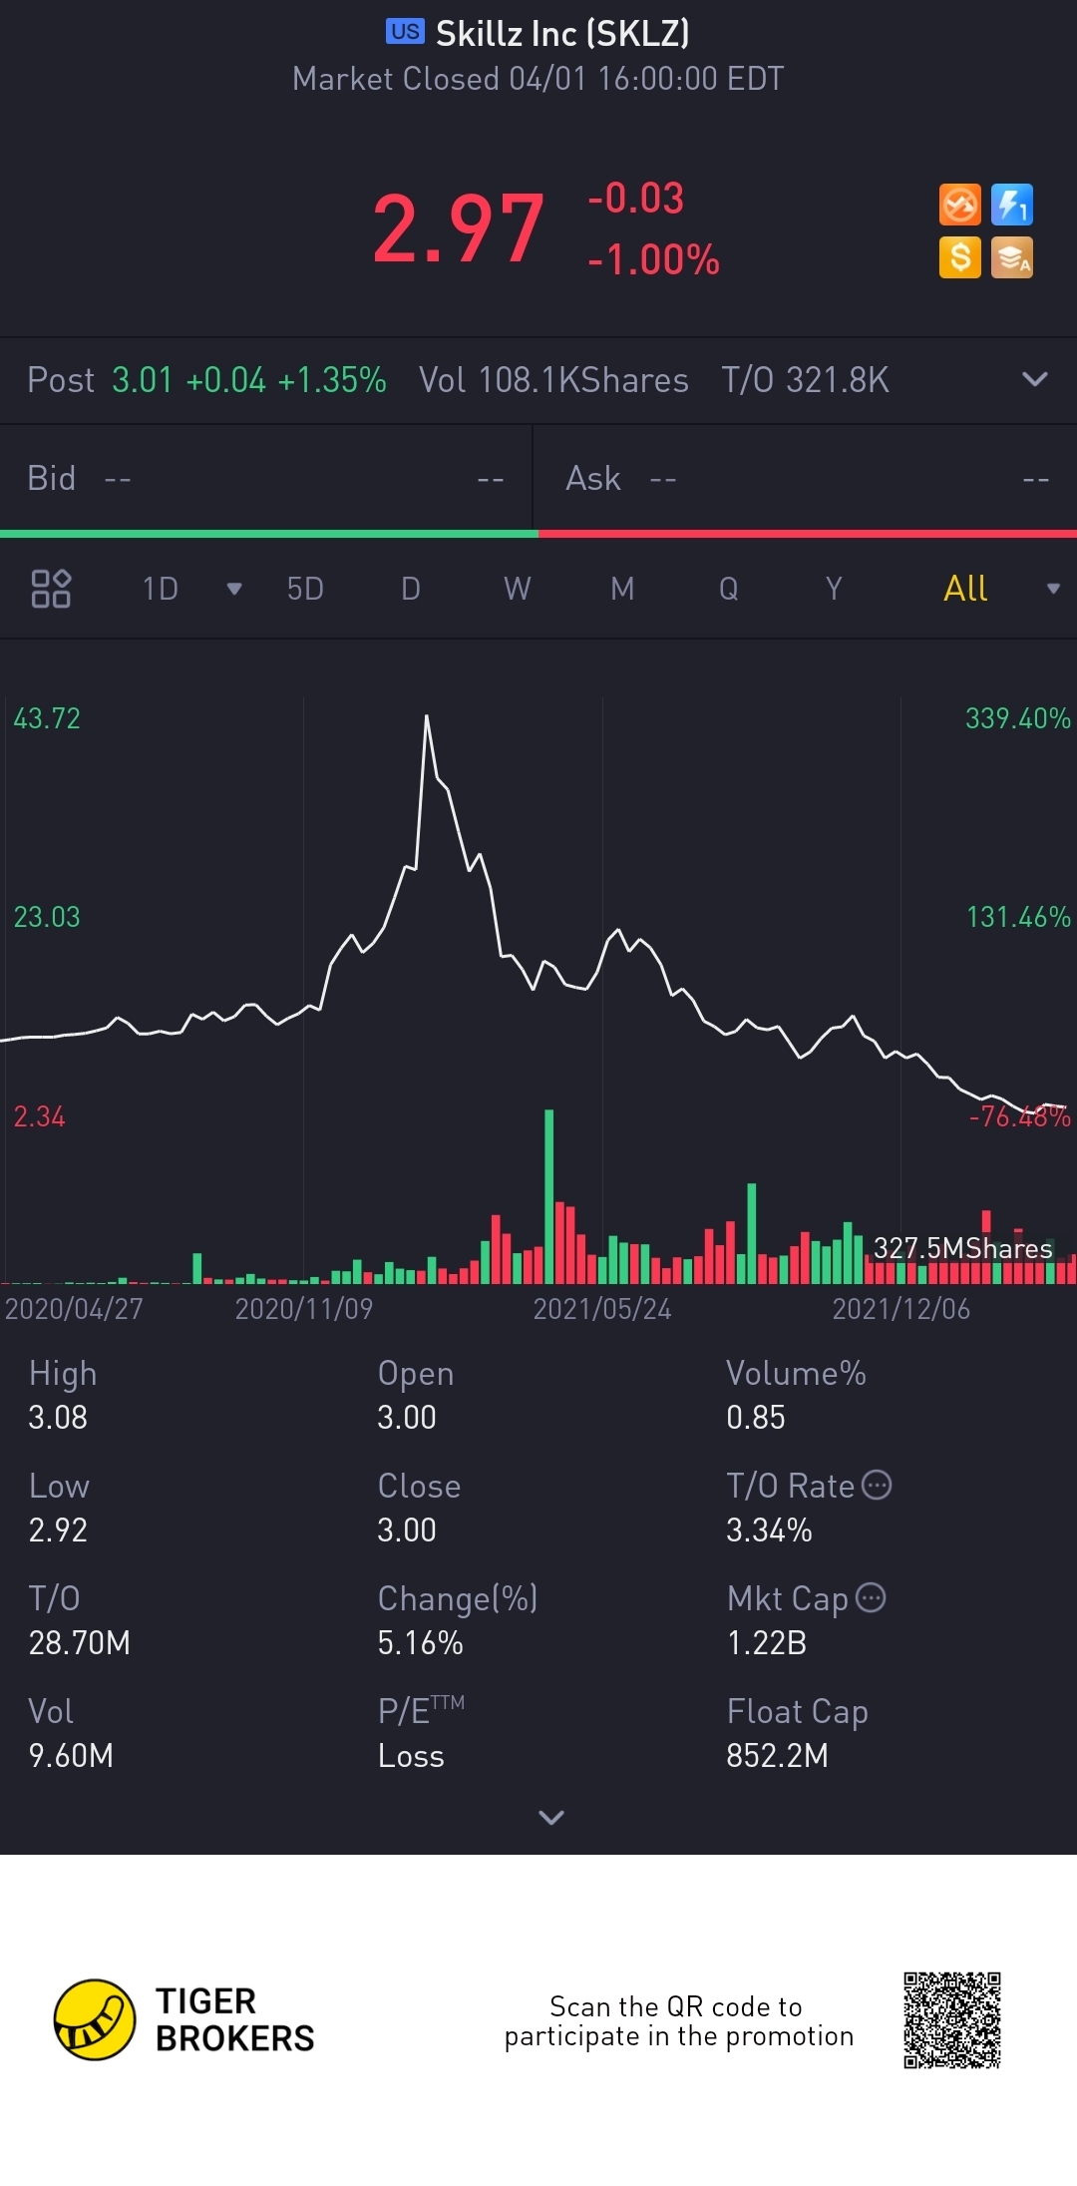This screenshot has width=1077, height=2186.
Task: Tap the Float Cap value 852.2M
Action: tap(777, 1756)
